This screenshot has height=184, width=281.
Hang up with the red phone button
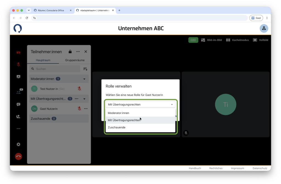click(x=18, y=156)
